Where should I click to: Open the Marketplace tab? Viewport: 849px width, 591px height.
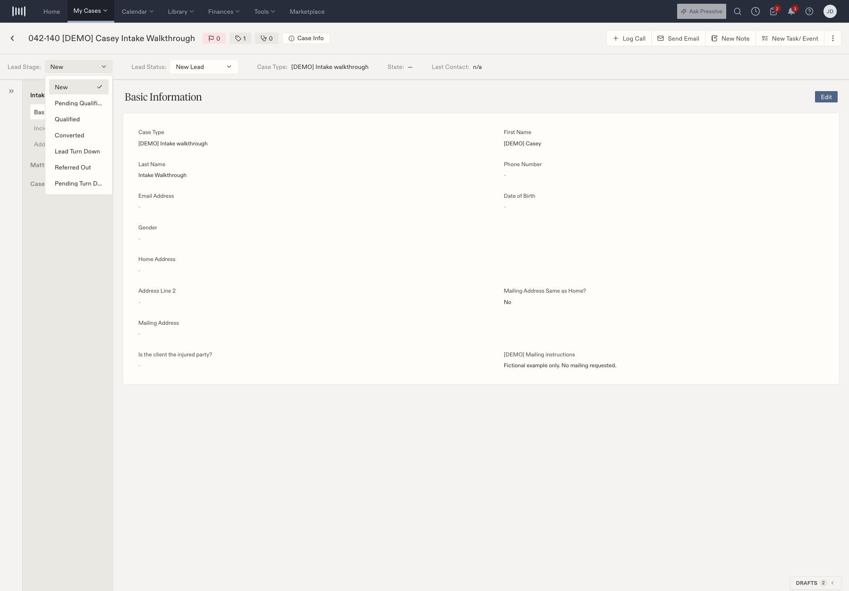click(307, 11)
